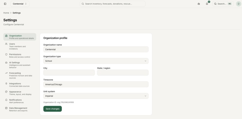Click the Forecasting trend icon
This screenshot has width=242, height=119.
pyautogui.click(x=6, y=73)
